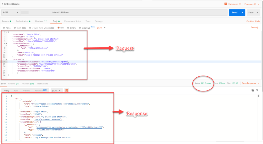The height and width of the screenshot is (144, 263).
Task: Open the JSON body format dropdown
Action: point(101,28)
